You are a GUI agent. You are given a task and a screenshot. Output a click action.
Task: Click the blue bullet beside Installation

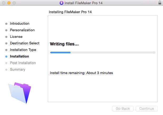6,56
